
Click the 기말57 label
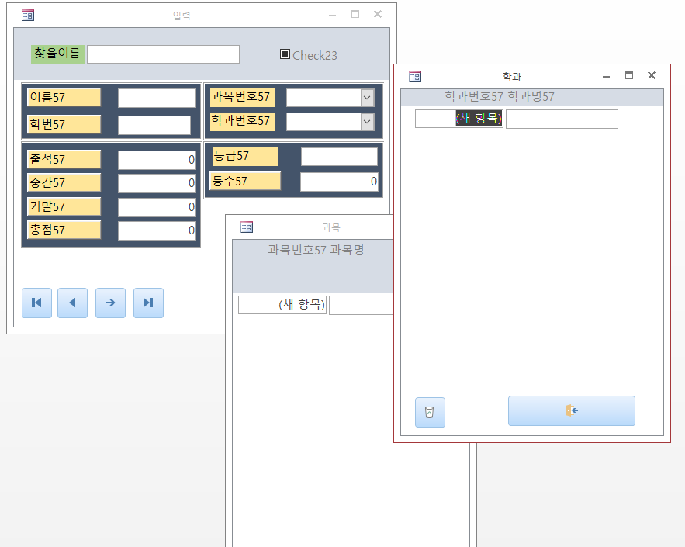point(64,206)
